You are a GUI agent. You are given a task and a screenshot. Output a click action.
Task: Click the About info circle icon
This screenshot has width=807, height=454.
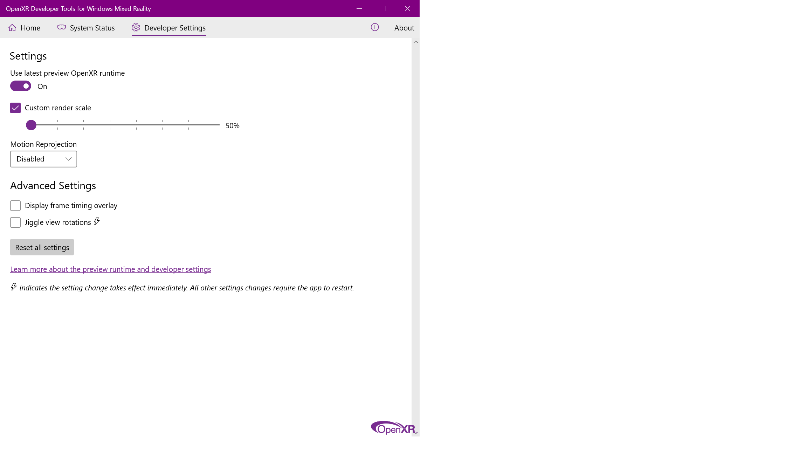pos(375,27)
